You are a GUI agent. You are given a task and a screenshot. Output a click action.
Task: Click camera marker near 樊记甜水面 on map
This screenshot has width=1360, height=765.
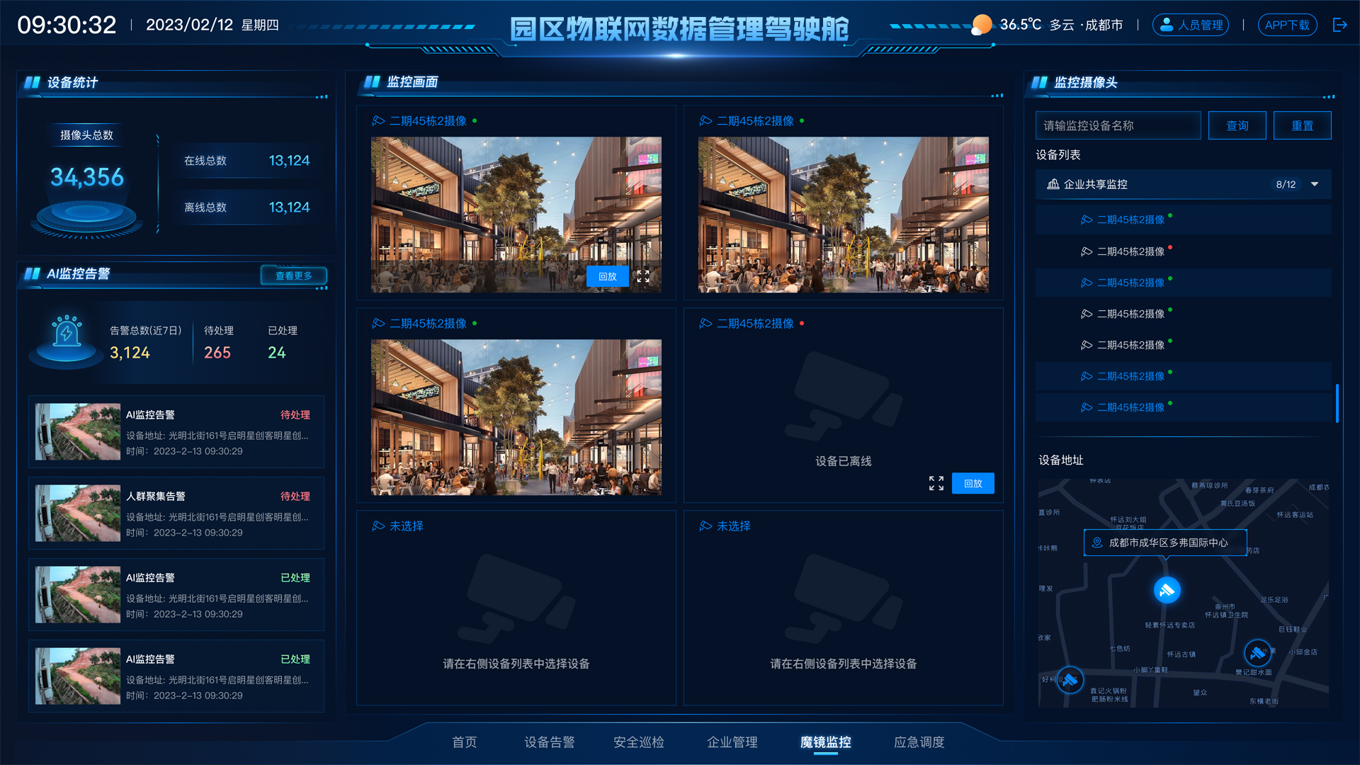[x=1257, y=652]
